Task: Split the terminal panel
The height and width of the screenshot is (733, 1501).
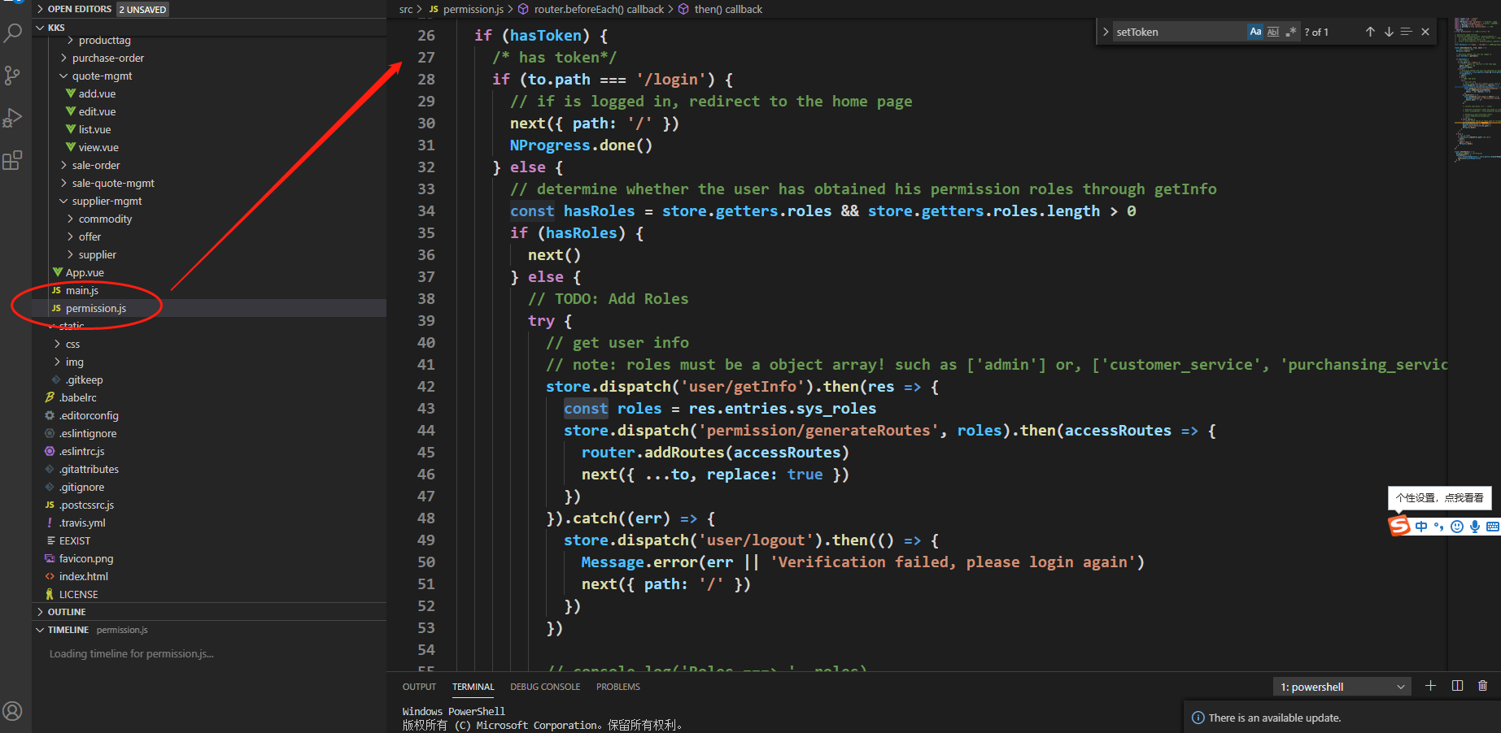Action: click(1457, 686)
